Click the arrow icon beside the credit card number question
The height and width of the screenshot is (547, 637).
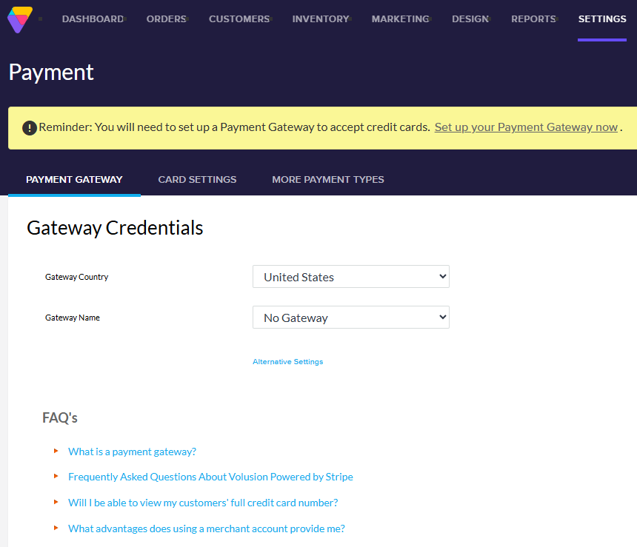pyautogui.click(x=56, y=503)
